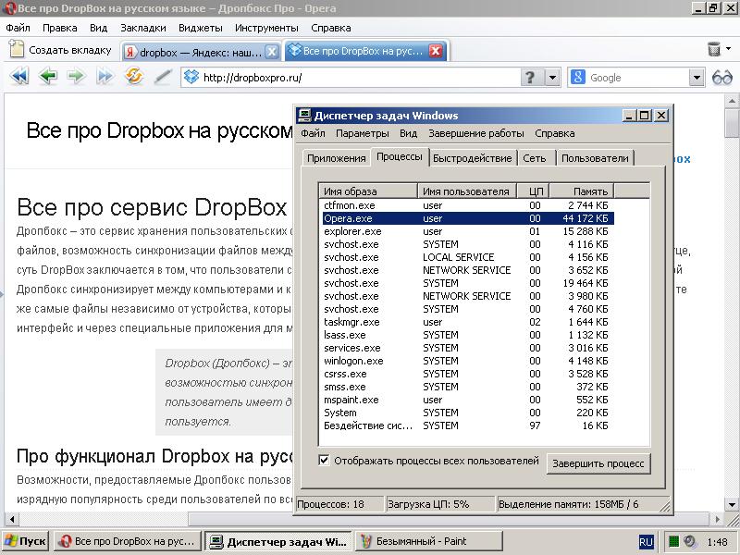Go back with the green back arrow

(x=48, y=76)
